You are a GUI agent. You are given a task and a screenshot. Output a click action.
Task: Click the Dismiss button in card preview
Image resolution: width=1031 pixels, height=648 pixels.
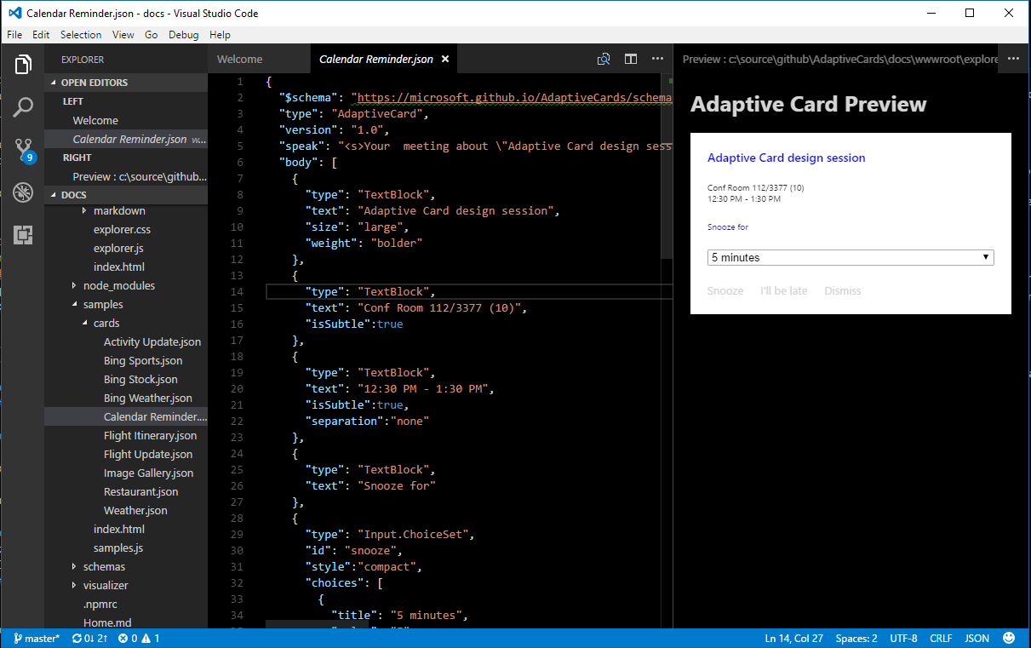pyautogui.click(x=842, y=290)
